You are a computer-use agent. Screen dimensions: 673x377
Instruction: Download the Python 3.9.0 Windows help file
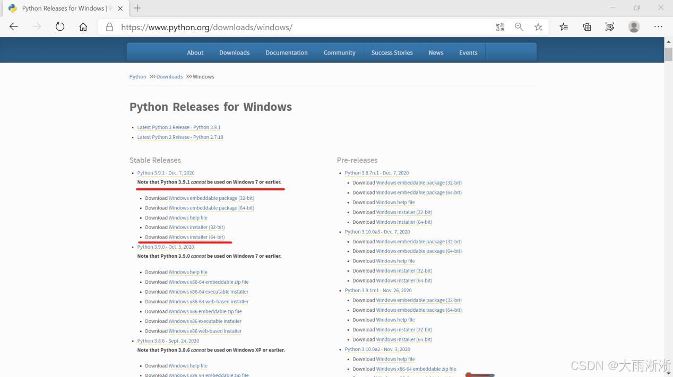click(188, 272)
